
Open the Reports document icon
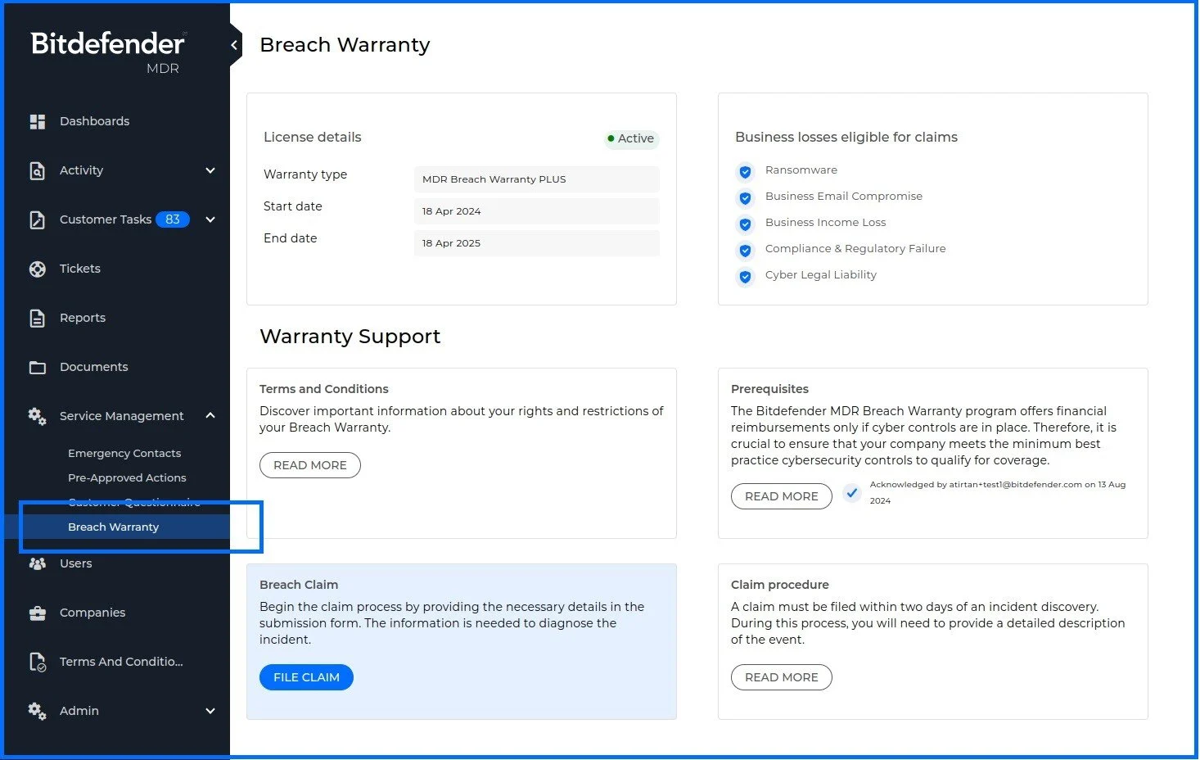37,318
